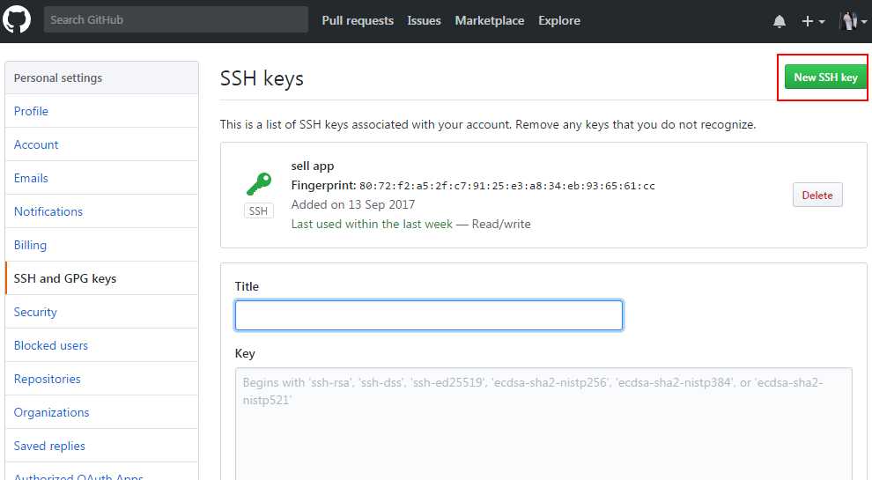Open Security settings in sidebar
872x480 pixels.
click(x=35, y=312)
